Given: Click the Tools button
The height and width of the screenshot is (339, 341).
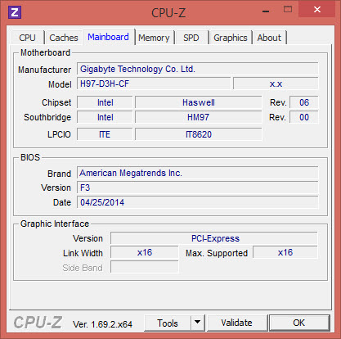Looking at the screenshot, I should tap(168, 323).
